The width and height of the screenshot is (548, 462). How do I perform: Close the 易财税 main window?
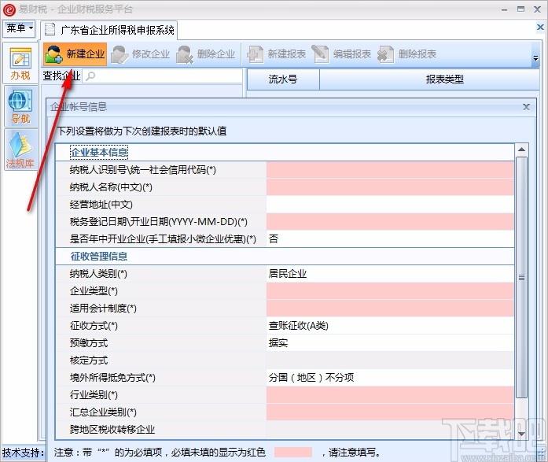538,9
